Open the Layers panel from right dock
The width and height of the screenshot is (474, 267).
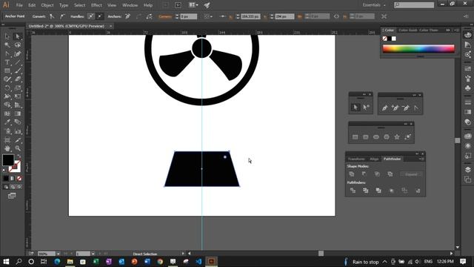click(x=467, y=170)
